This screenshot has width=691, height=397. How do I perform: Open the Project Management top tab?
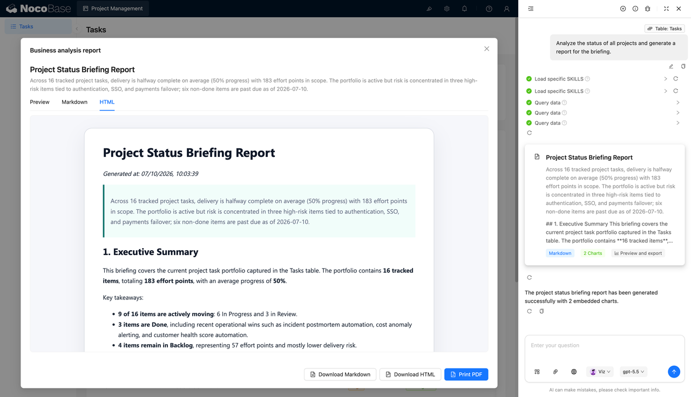[113, 9]
